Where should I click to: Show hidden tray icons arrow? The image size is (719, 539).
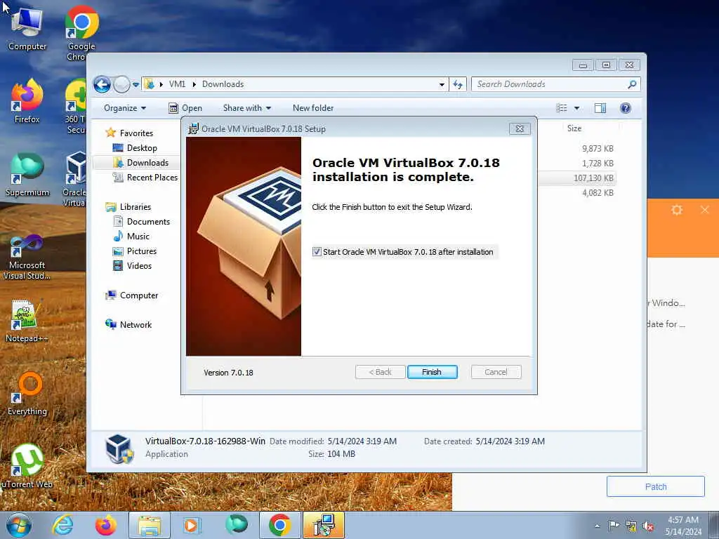coord(597,526)
